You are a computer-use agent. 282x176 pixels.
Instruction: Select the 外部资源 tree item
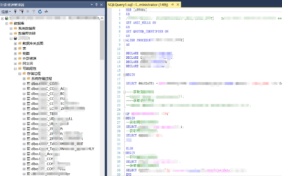point(29,59)
